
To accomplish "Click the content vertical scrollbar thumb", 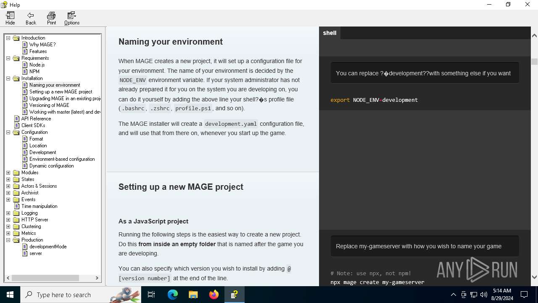I will 534,61.
